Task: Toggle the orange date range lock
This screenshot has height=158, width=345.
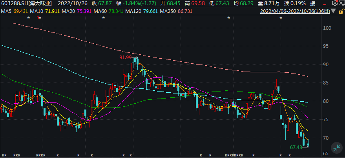Action: tap(341, 11)
